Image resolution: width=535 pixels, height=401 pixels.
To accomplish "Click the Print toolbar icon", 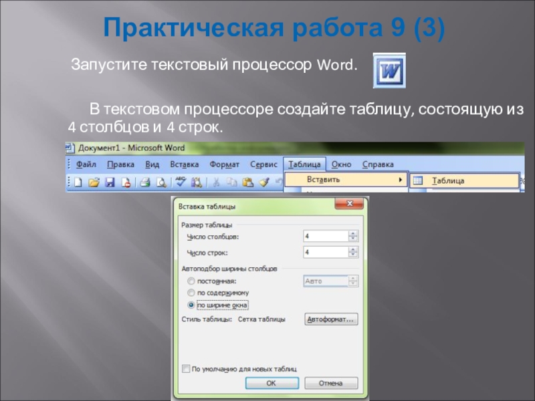I will [x=145, y=182].
